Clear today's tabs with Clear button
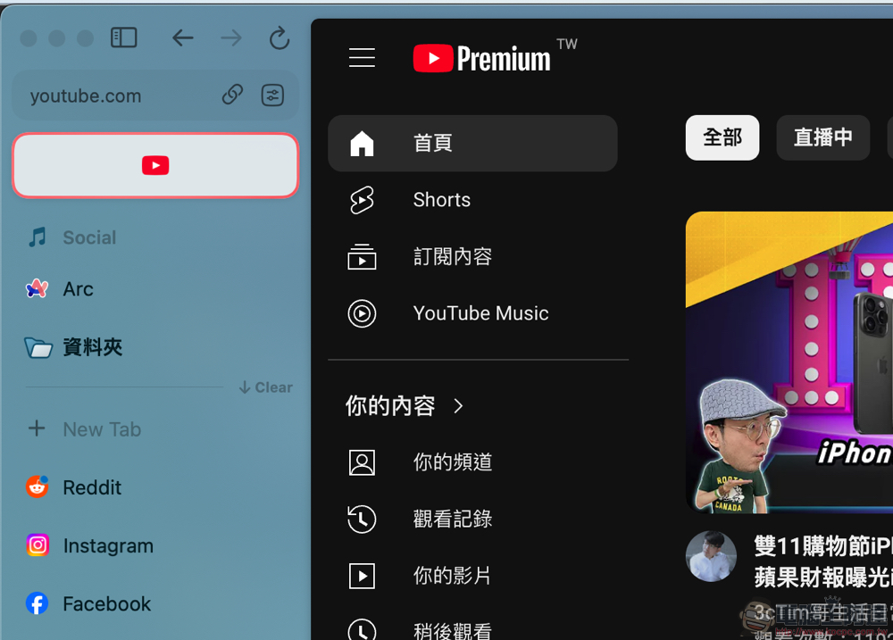 (x=265, y=387)
